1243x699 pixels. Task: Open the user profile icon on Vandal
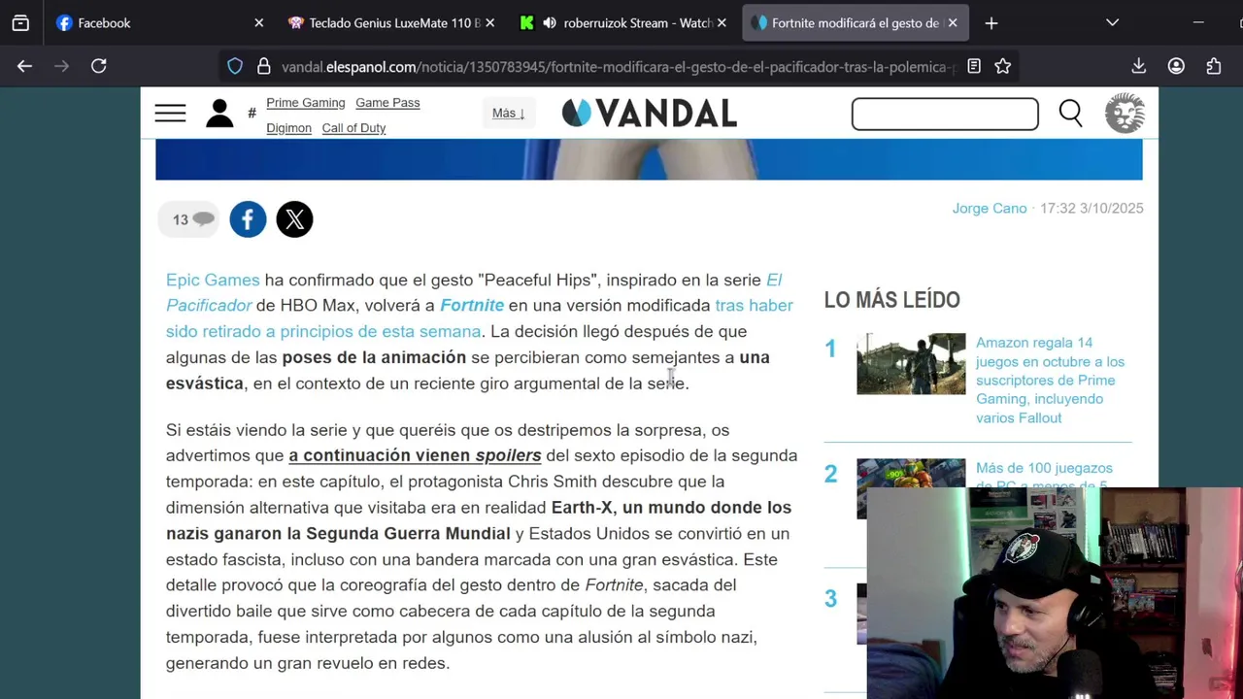[x=219, y=114]
